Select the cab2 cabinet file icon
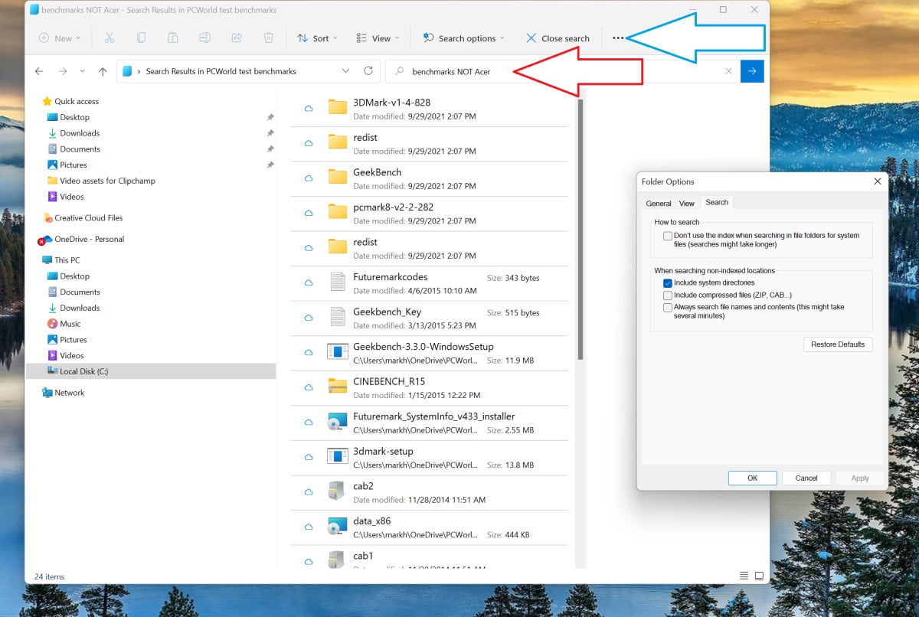The height and width of the screenshot is (617, 919). [x=338, y=491]
